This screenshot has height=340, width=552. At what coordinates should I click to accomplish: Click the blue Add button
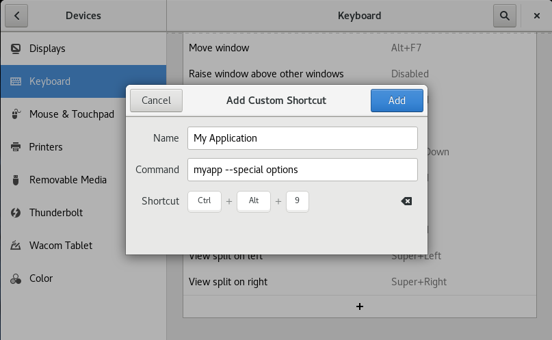pyautogui.click(x=397, y=101)
